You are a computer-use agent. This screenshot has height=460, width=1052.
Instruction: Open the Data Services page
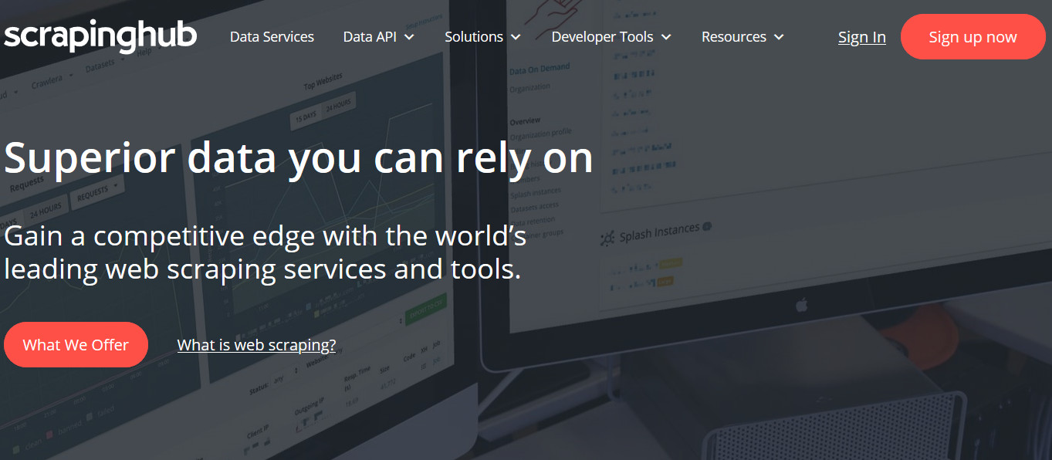tap(272, 37)
